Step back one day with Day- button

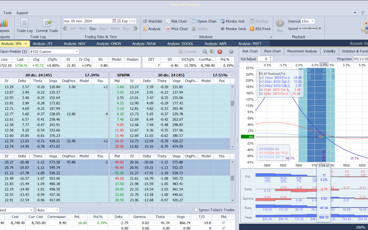click(x=93, y=29)
